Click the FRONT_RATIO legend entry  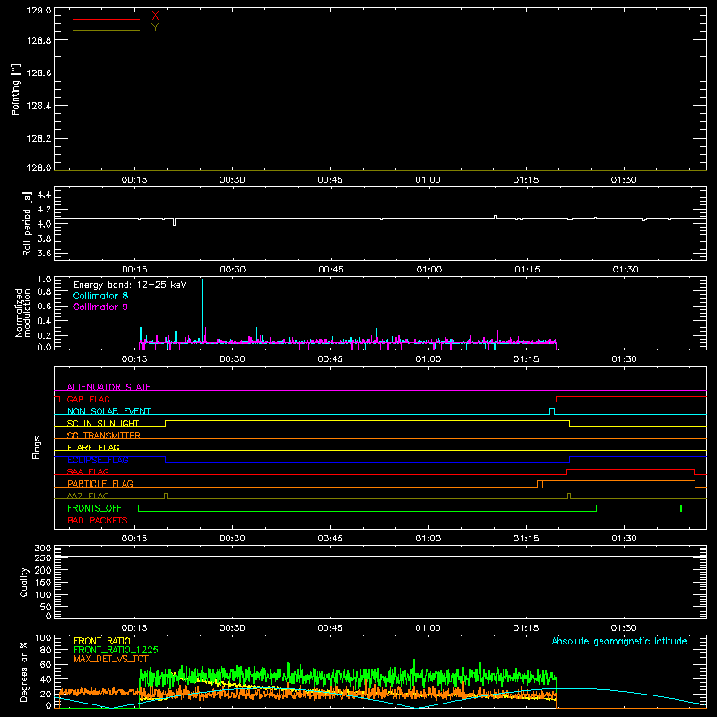(102, 641)
